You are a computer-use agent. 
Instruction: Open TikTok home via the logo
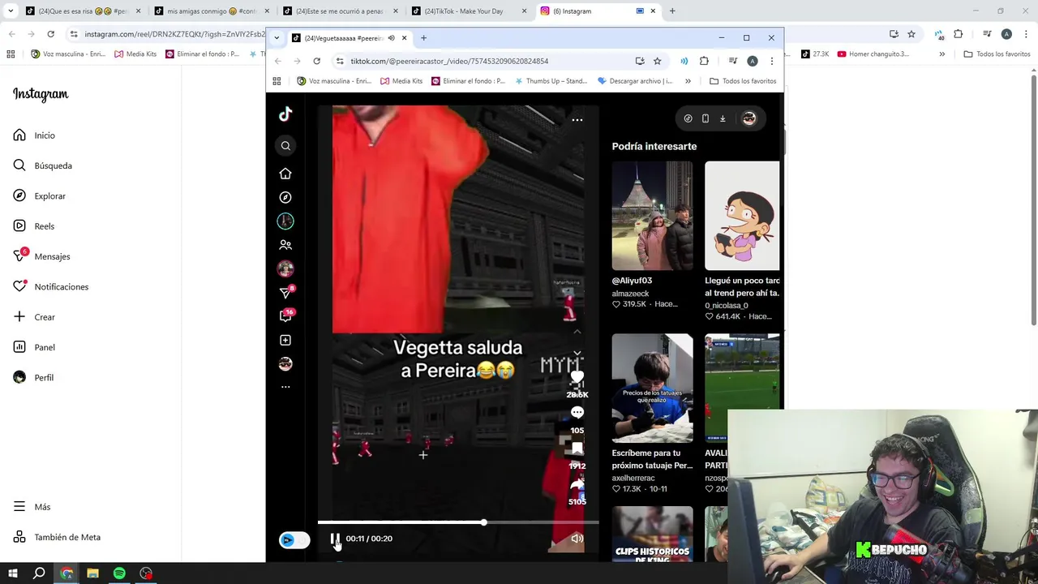point(285,114)
